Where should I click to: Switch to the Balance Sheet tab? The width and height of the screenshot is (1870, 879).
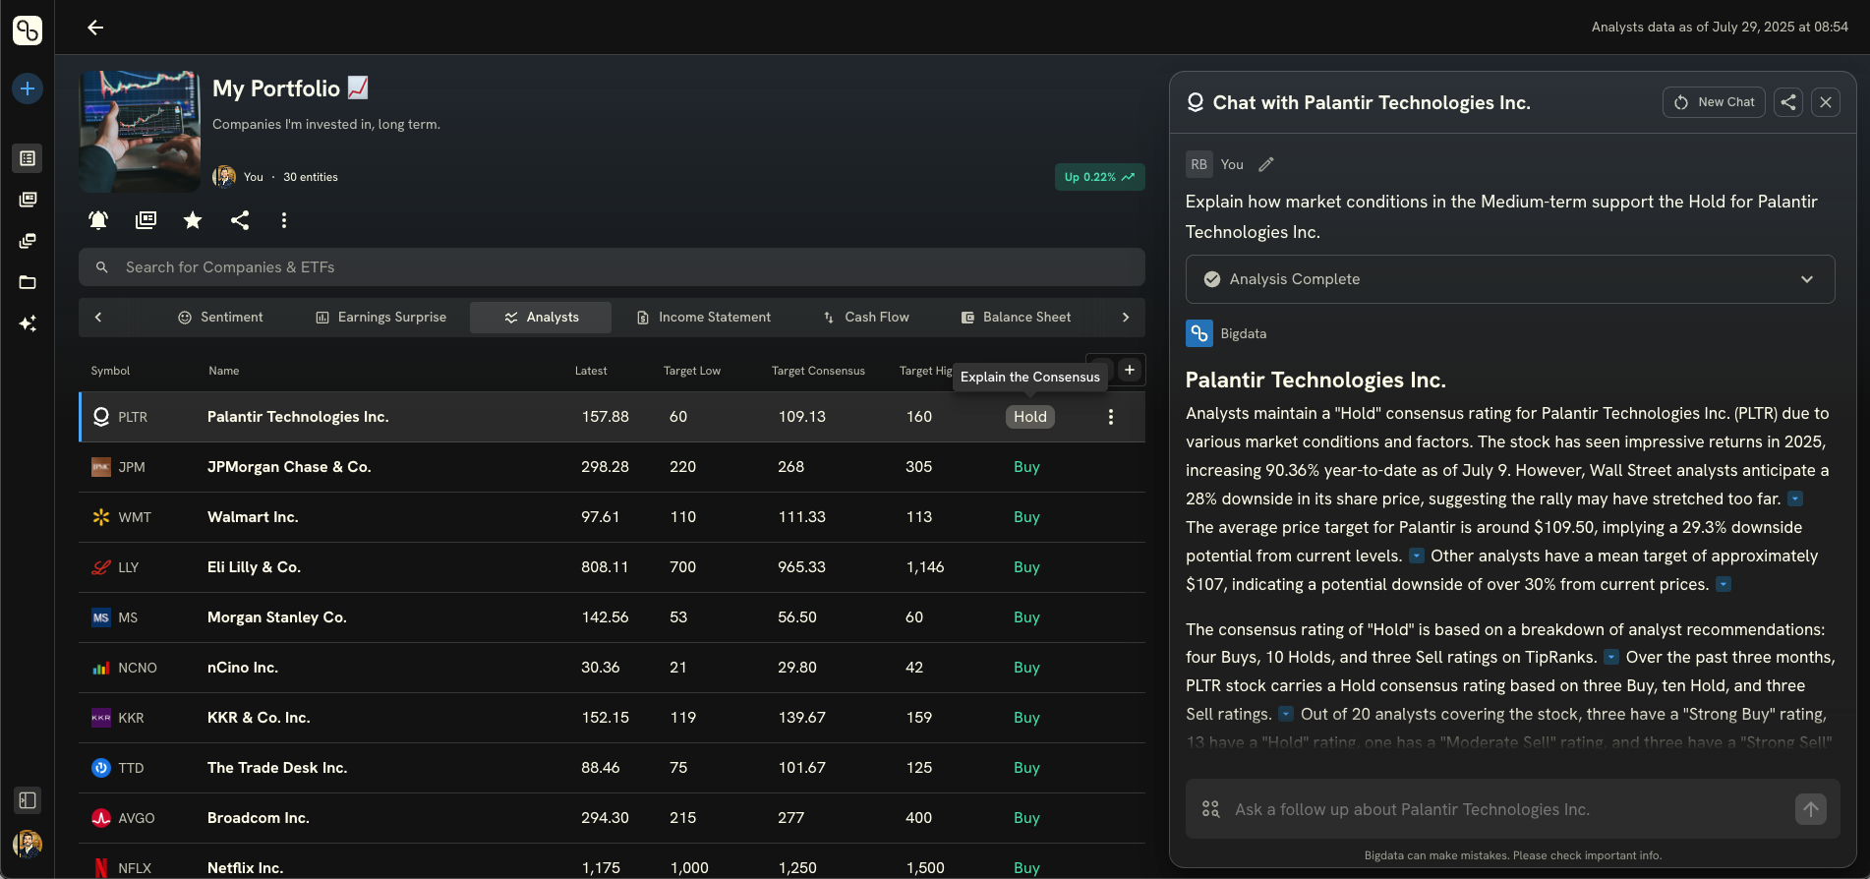click(1017, 318)
